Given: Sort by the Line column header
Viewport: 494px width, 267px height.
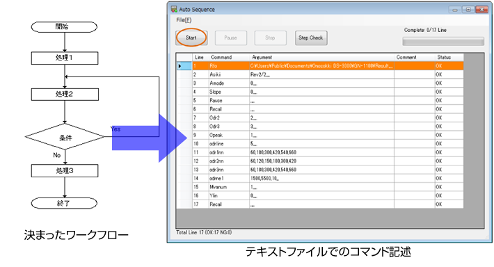Looking at the screenshot, I should pyautogui.click(x=200, y=57).
